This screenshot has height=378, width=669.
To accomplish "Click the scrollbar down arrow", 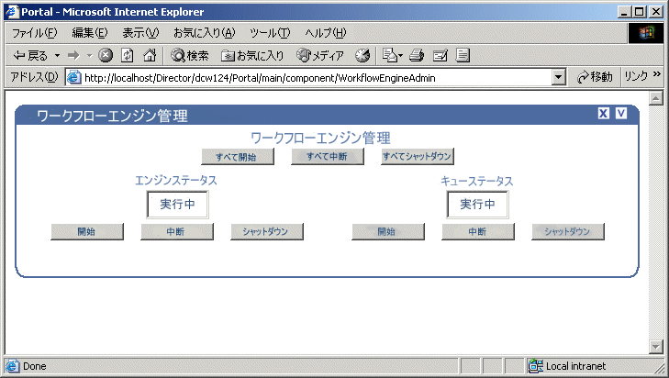I will [656, 347].
